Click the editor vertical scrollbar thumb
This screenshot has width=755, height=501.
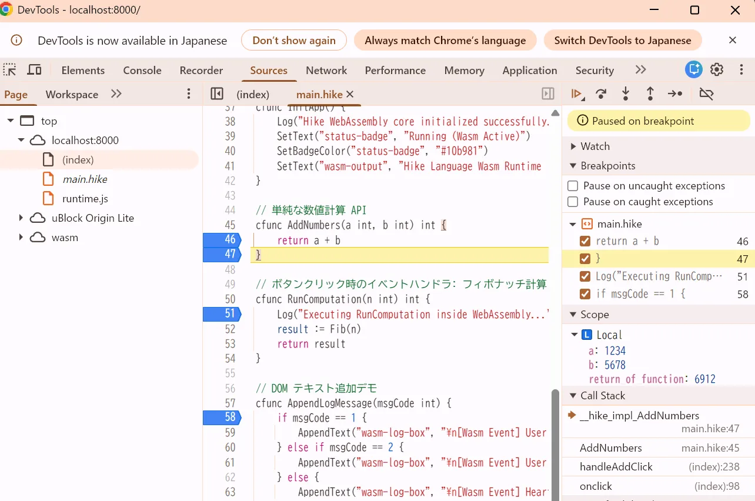coord(554,445)
